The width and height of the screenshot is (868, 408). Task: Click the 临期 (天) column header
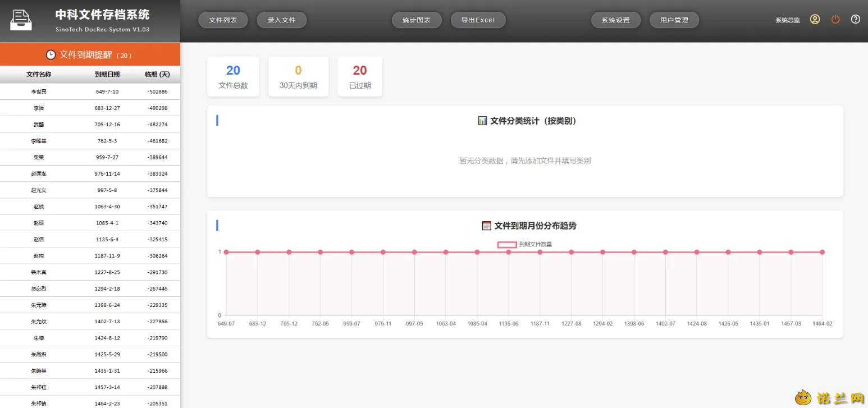pyautogui.click(x=157, y=74)
